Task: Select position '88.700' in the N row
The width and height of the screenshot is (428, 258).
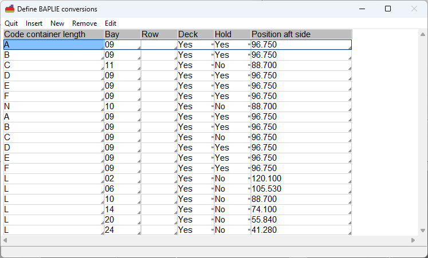Action: [x=301, y=106]
